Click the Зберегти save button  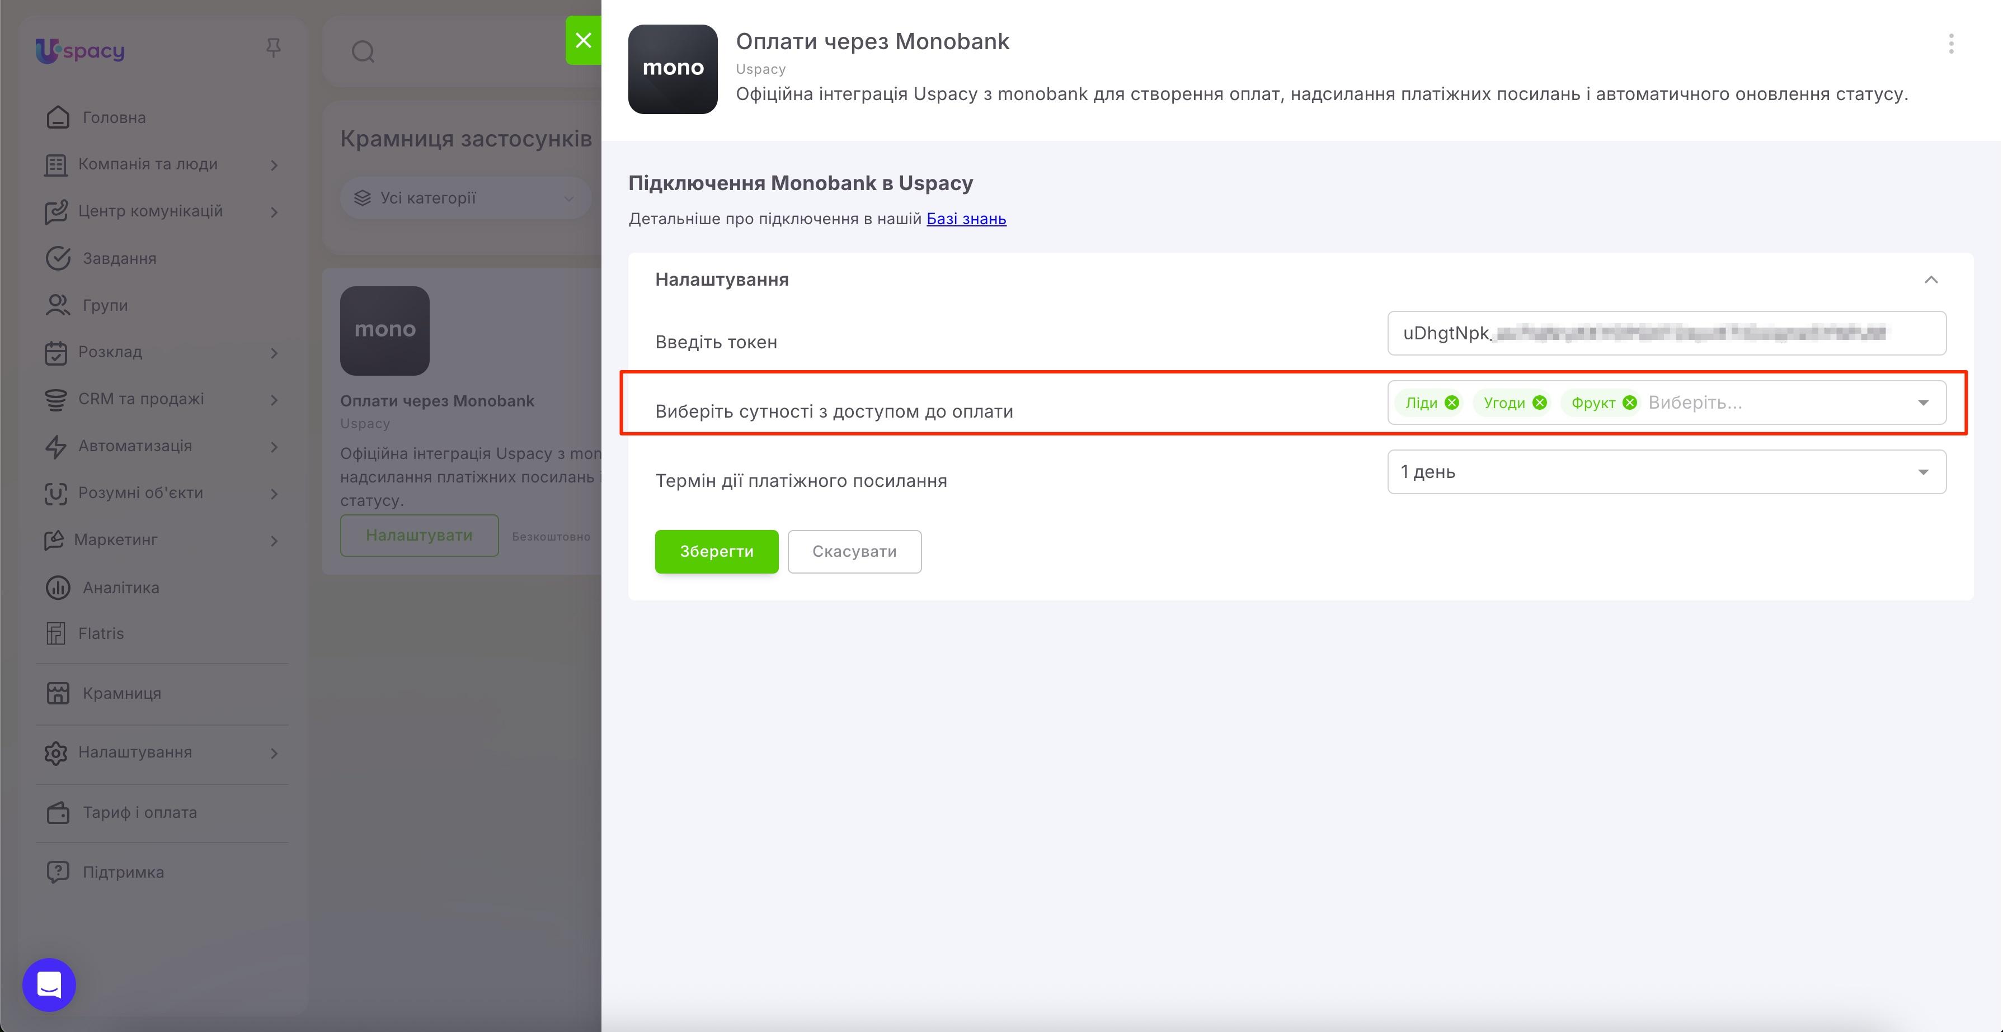pyautogui.click(x=716, y=552)
